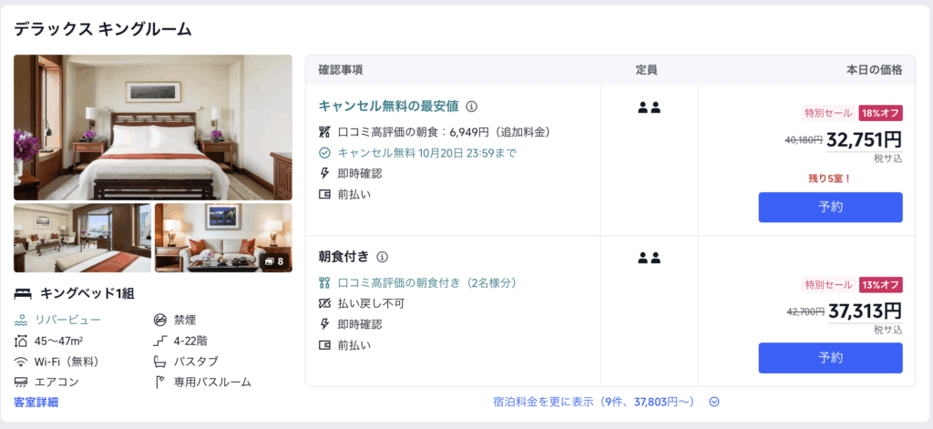The height and width of the screenshot is (429, 933).
Task: Click the photo count gallery icon
Action: (269, 261)
